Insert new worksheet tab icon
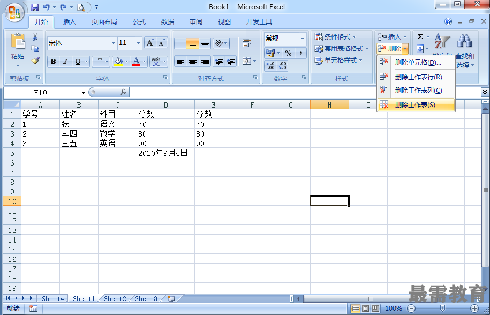The image size is (490, 315). point(171,298)
